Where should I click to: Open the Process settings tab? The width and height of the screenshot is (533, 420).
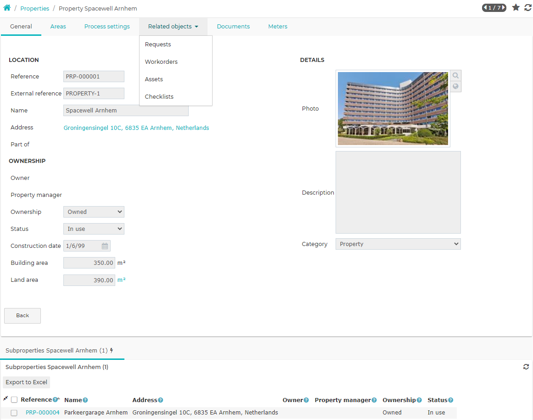click(107, 27)
